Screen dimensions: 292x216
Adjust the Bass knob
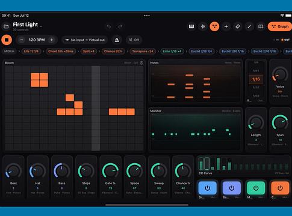(62, 170)
